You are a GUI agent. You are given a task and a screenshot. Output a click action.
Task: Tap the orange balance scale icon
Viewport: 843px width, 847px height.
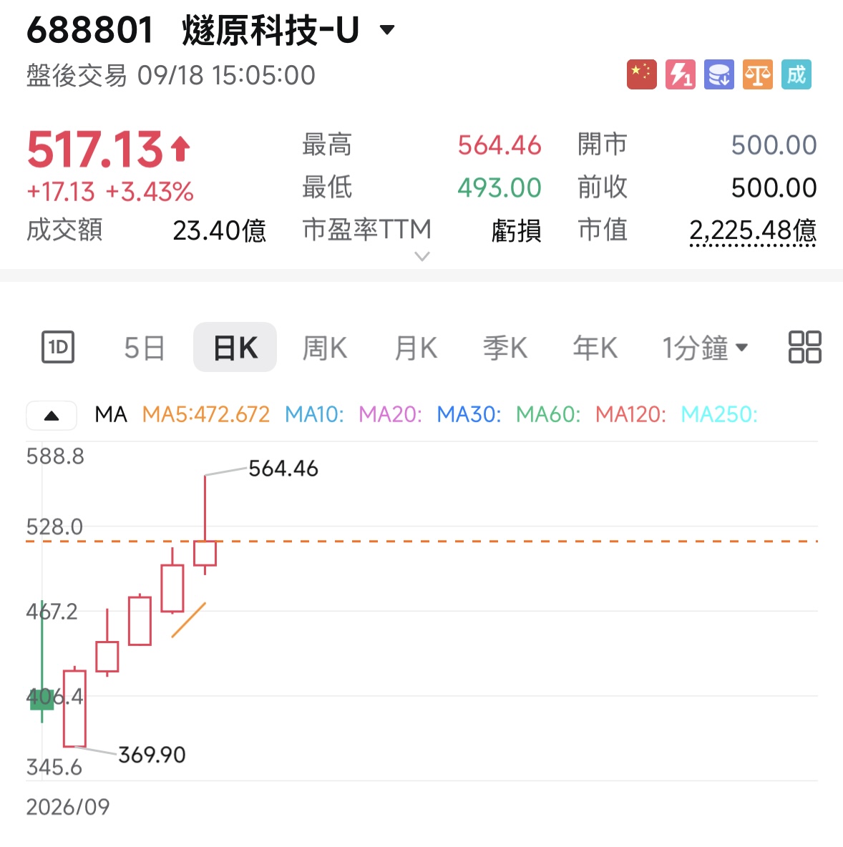point(758,74)
